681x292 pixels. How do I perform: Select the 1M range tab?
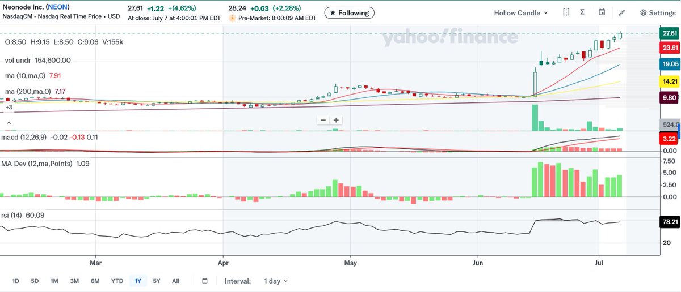click(x=54, y=281)
